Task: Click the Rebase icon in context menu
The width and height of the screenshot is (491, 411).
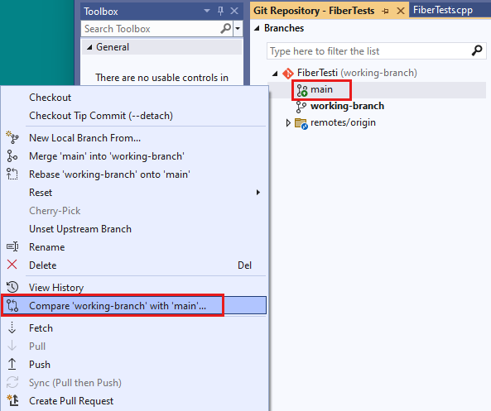Action: coord(12,174)
